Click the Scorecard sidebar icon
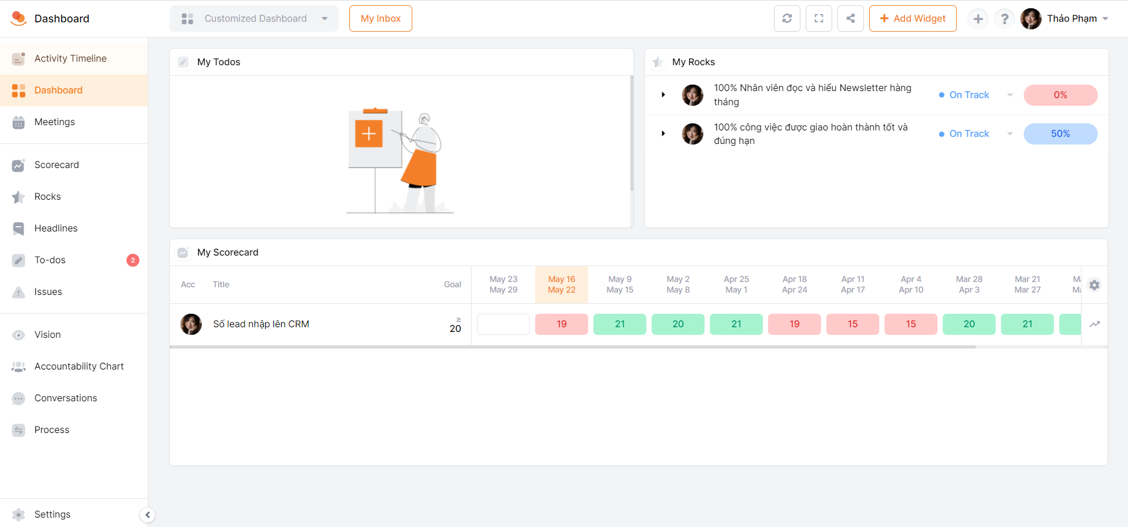The width and height of the screenshot is (1128, 527). click(19, 165)
